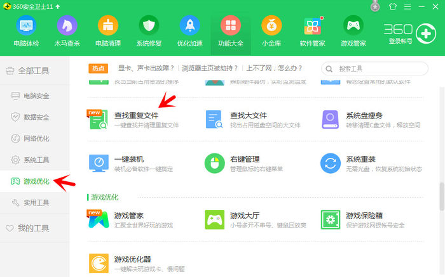Click 游戏优化器 title text
Viewport: 445px width, 277px height.
tap(132, 259)
